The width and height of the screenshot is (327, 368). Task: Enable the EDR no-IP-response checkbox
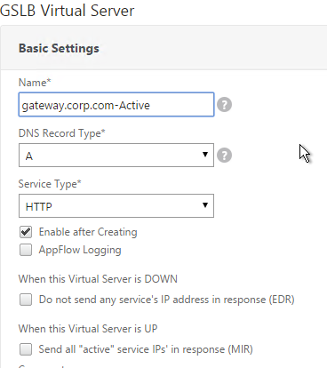point(26,300)
